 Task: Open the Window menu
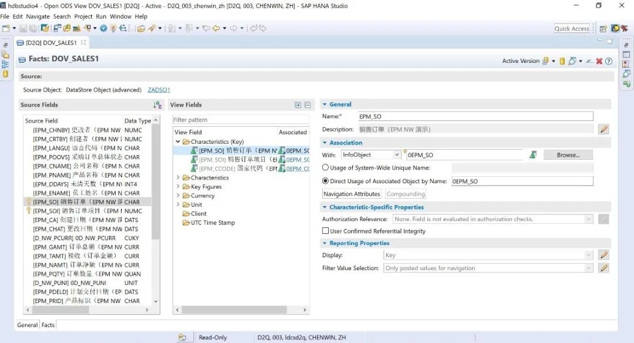point(120,16)
